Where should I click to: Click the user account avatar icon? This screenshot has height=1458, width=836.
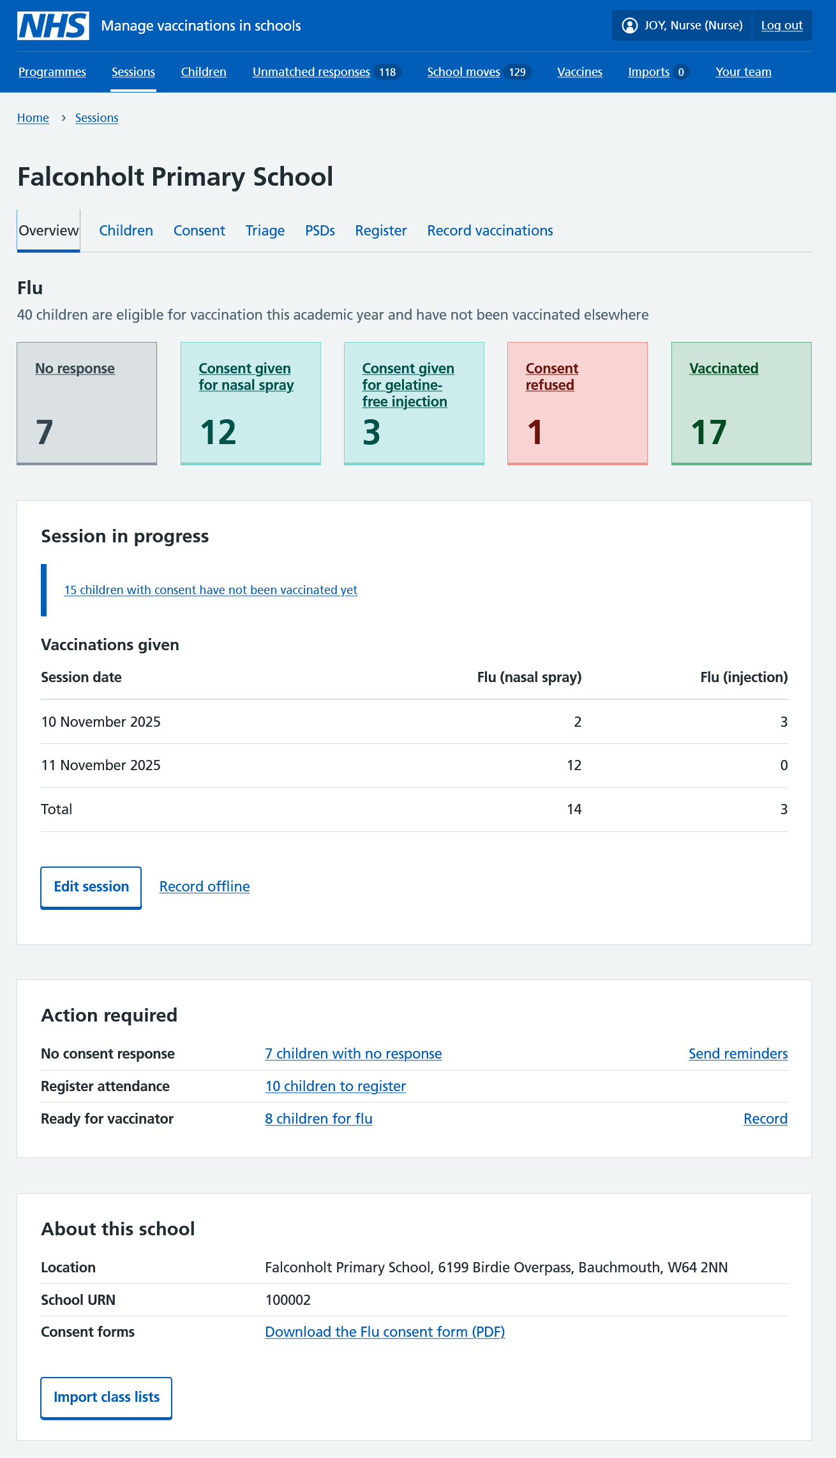630,26
